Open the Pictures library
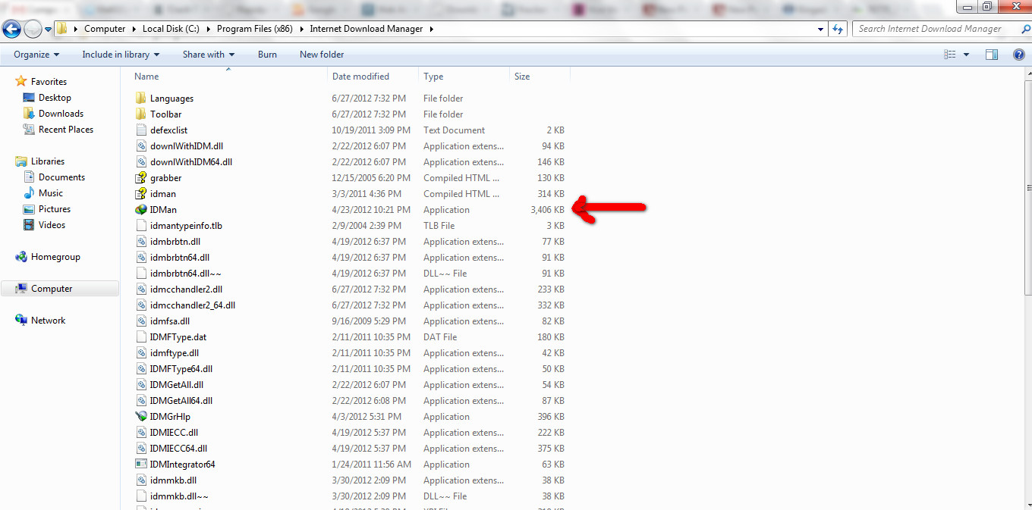 [55, 209]
